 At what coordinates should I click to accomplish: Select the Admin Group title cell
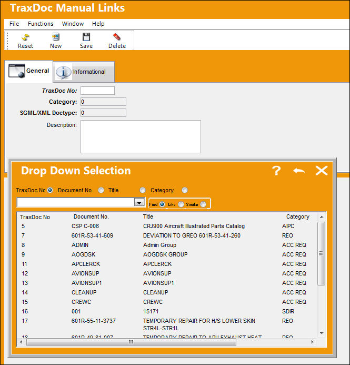(160, 245)
